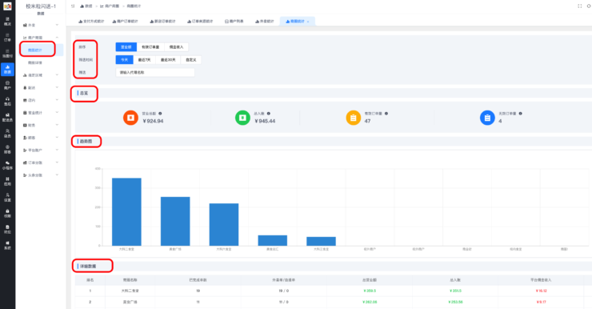The image size is (592, 309).
Task: Click 商户商圈 in the breadcrumb
Action: (110, 6)
